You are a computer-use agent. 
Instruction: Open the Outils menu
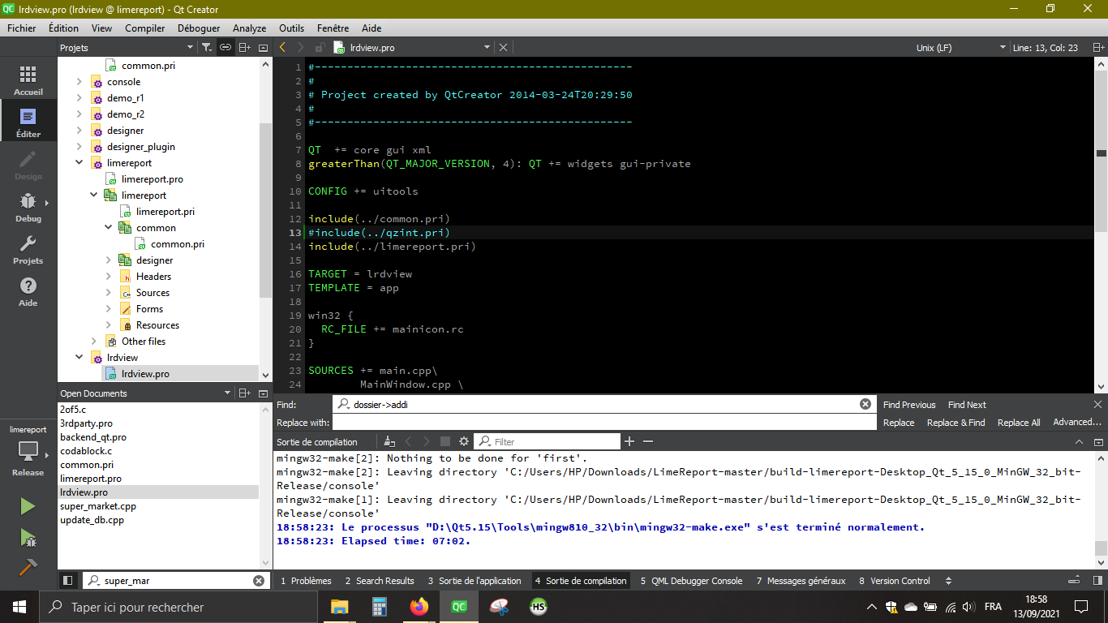(291, 28)
